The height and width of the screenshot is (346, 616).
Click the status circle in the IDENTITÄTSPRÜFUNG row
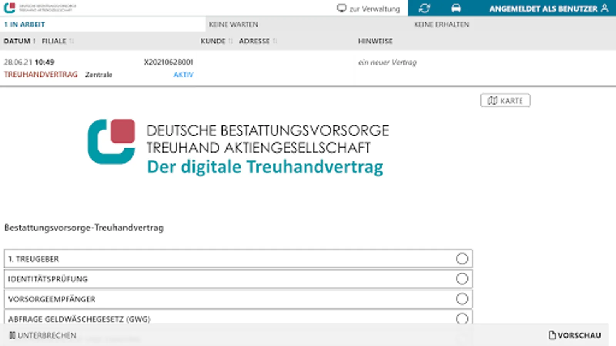(462, 279)
